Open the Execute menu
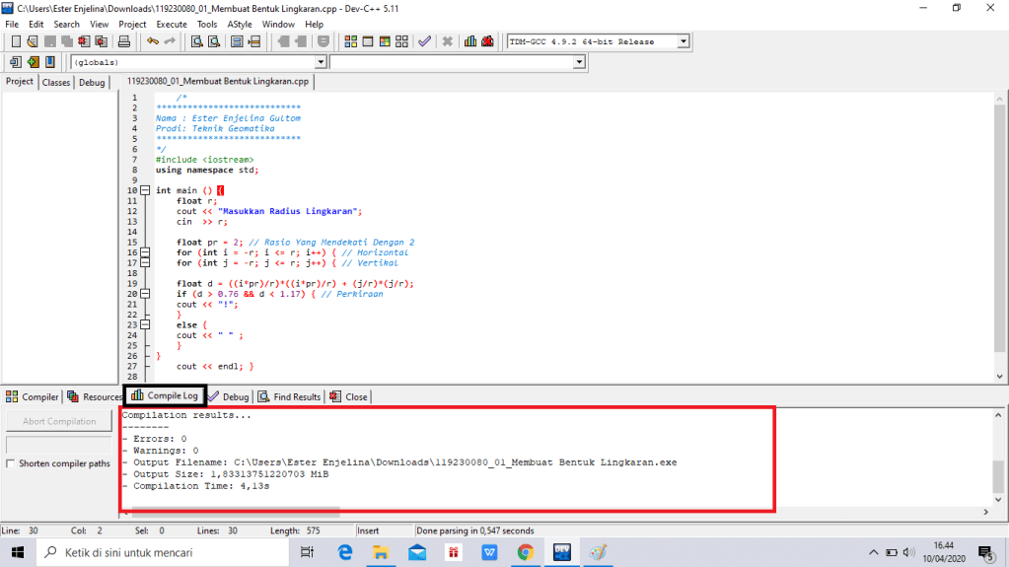 pyautogui.click(x=172, y=24)
